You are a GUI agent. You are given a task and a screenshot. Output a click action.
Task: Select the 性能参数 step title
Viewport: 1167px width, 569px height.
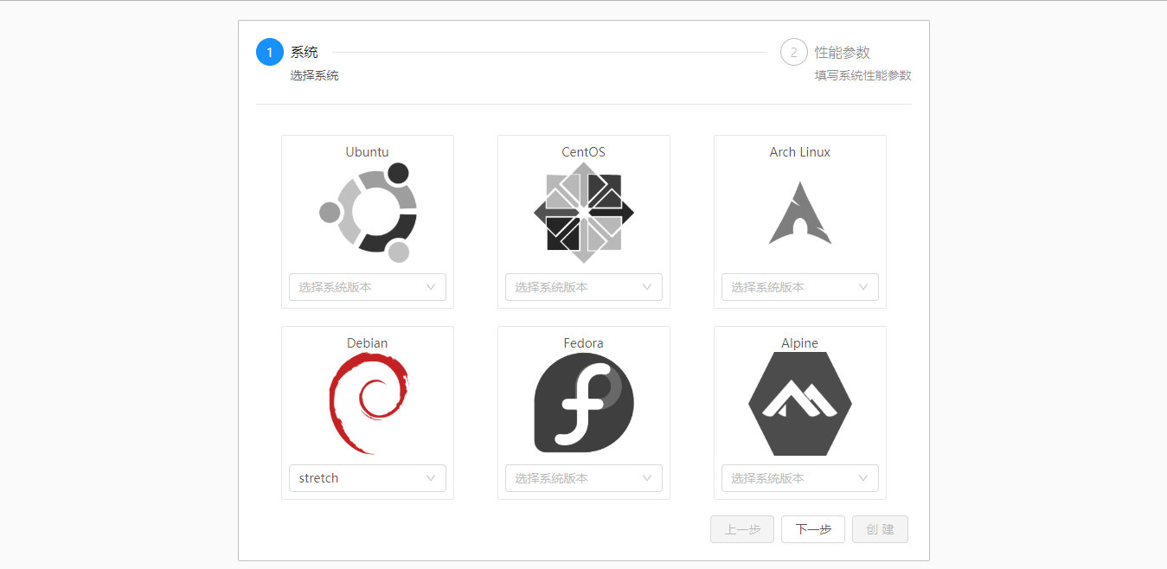[x=843, y=52]
